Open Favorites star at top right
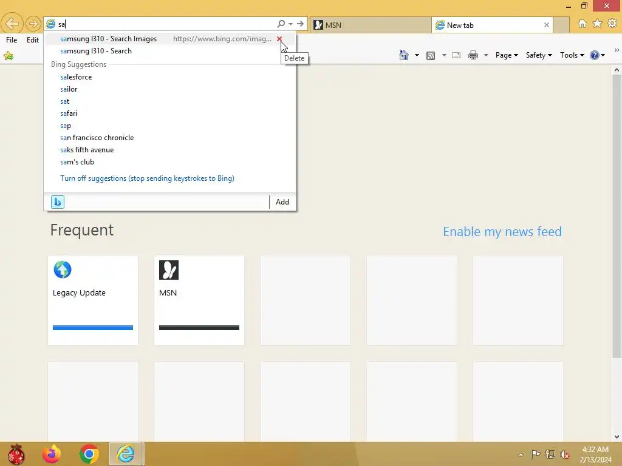The height and width of the screenshot is (466, 622). [x=597, y=24]
